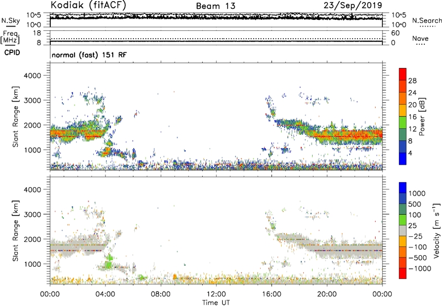Click the 'N.Search' legend label
This screenshot has height=306, width=442.
click(x=427, y=20)
